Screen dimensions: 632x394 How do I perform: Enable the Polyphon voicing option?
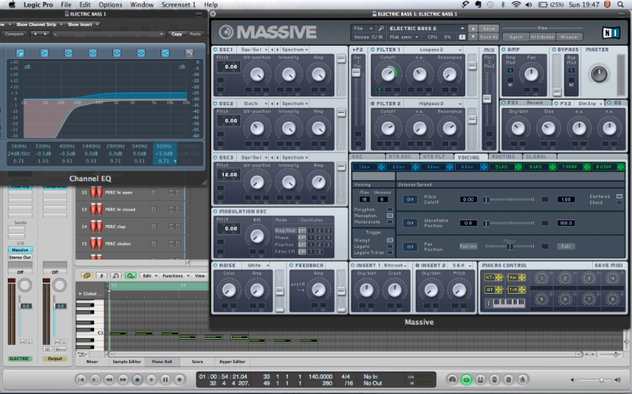(390, 209)
